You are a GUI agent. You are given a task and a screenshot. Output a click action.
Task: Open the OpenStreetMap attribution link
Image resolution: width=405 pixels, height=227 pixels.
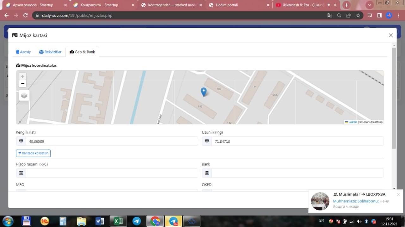tap(372, 122)
